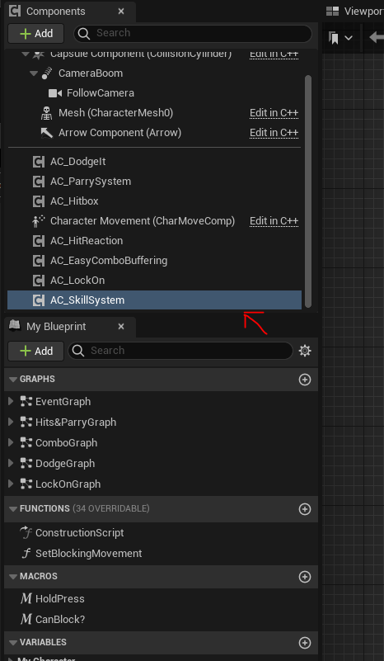The image size is (384, 661).
Task: Select the FollowCamera component row
Action: [x=154, y=93]
